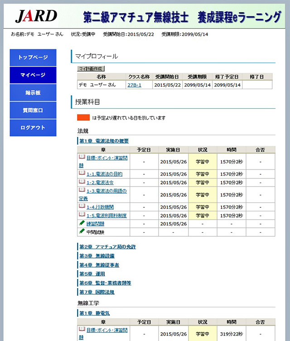Open the 練習問題 link
The image size is (290, 341).
click(x=95, y=224)
